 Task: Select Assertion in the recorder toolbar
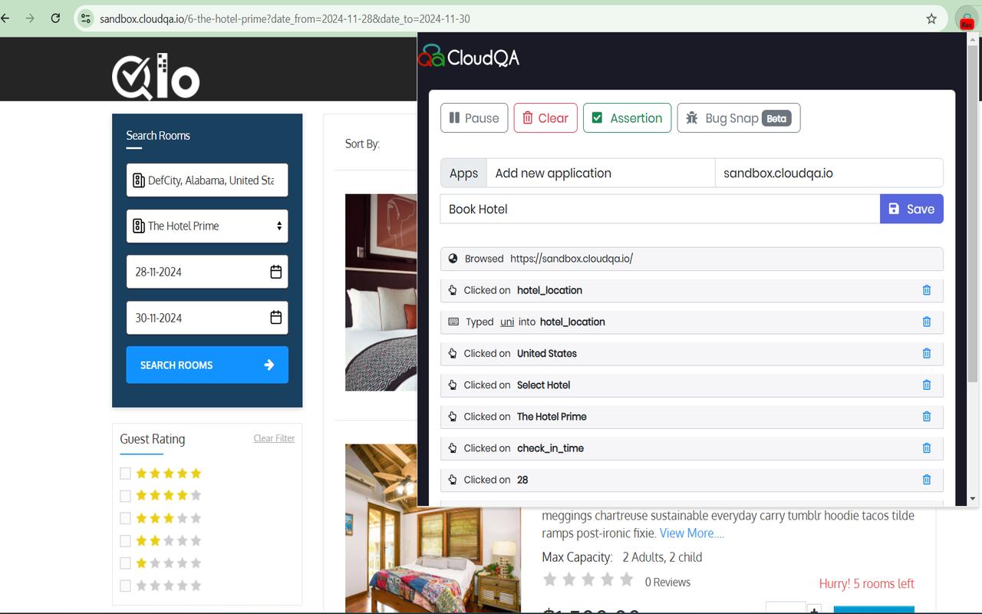[627, 117]
